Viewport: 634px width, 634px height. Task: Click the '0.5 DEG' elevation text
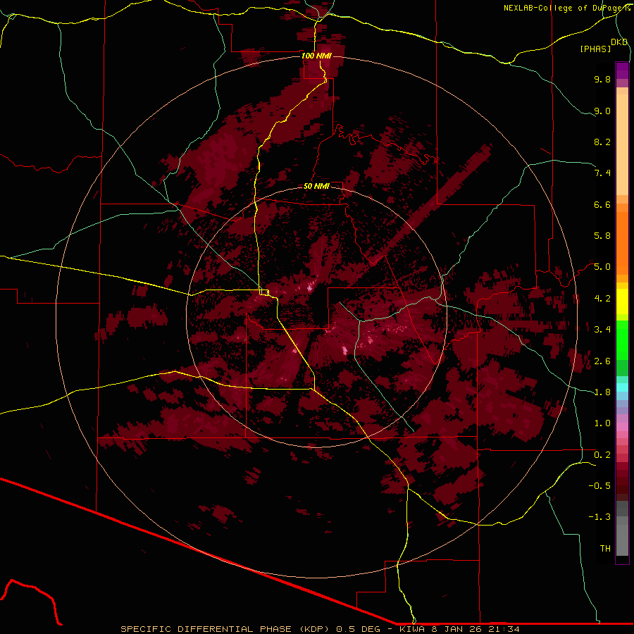coord(359,629)
